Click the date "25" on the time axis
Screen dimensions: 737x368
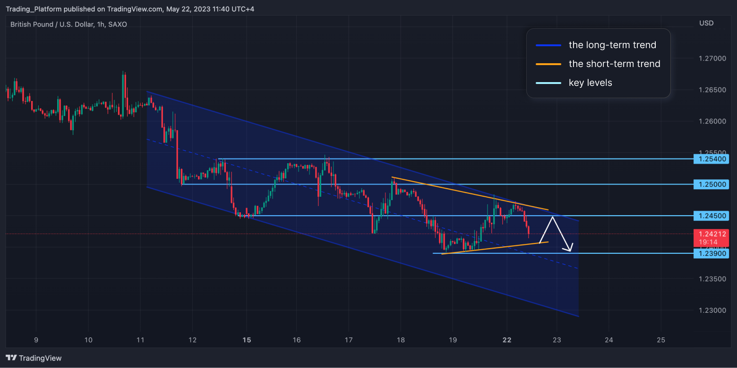(x=661, y=340)
